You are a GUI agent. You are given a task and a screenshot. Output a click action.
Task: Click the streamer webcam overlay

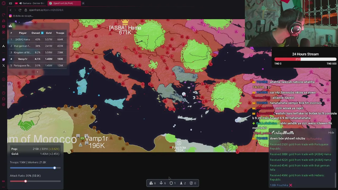pos(291,23)
